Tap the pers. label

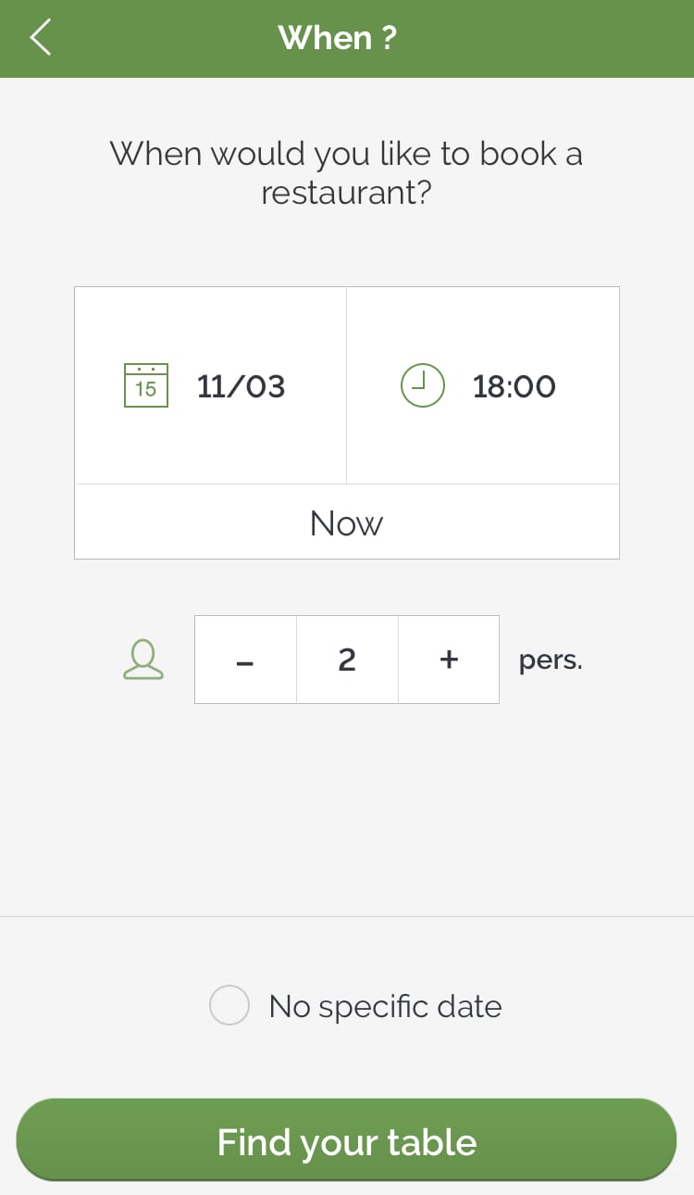tap(551, 660)
